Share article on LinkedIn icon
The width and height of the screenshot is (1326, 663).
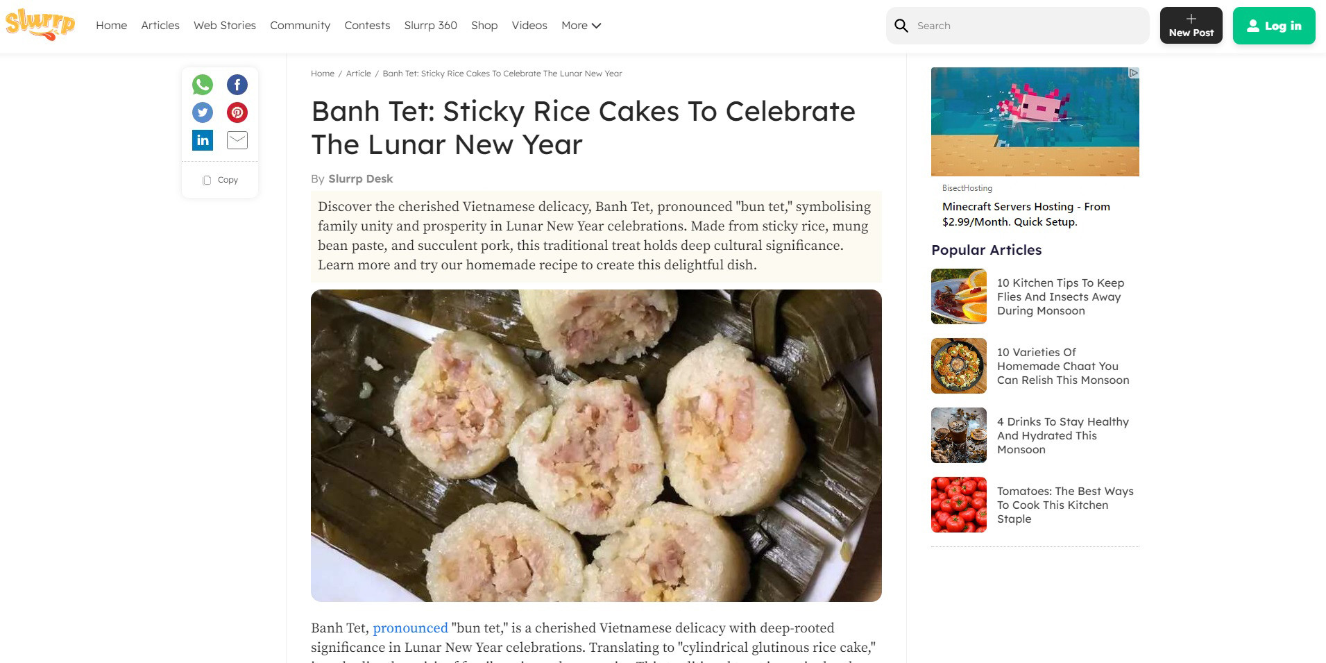pyautogui.click(x=203, y=140)
